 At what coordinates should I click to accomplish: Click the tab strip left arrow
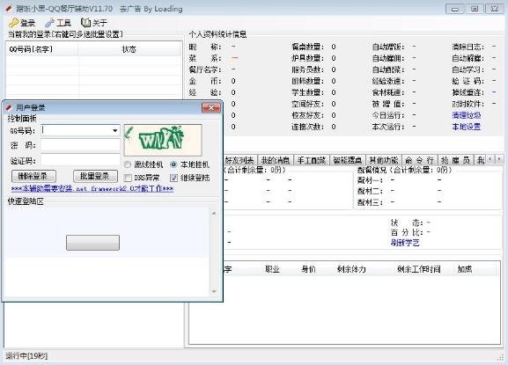click(490, 159)
